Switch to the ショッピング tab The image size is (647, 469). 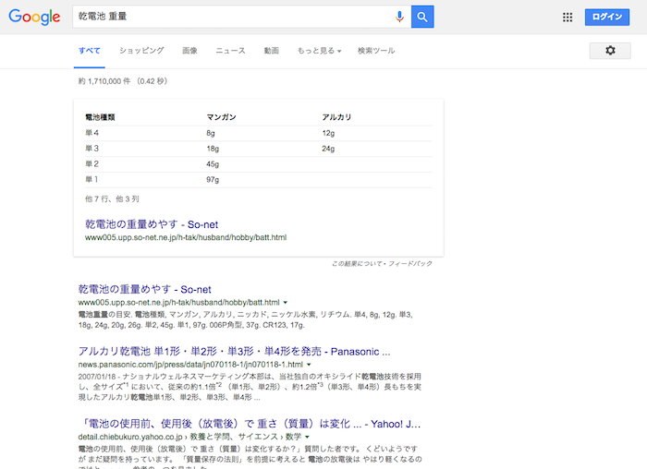point(141,51)
